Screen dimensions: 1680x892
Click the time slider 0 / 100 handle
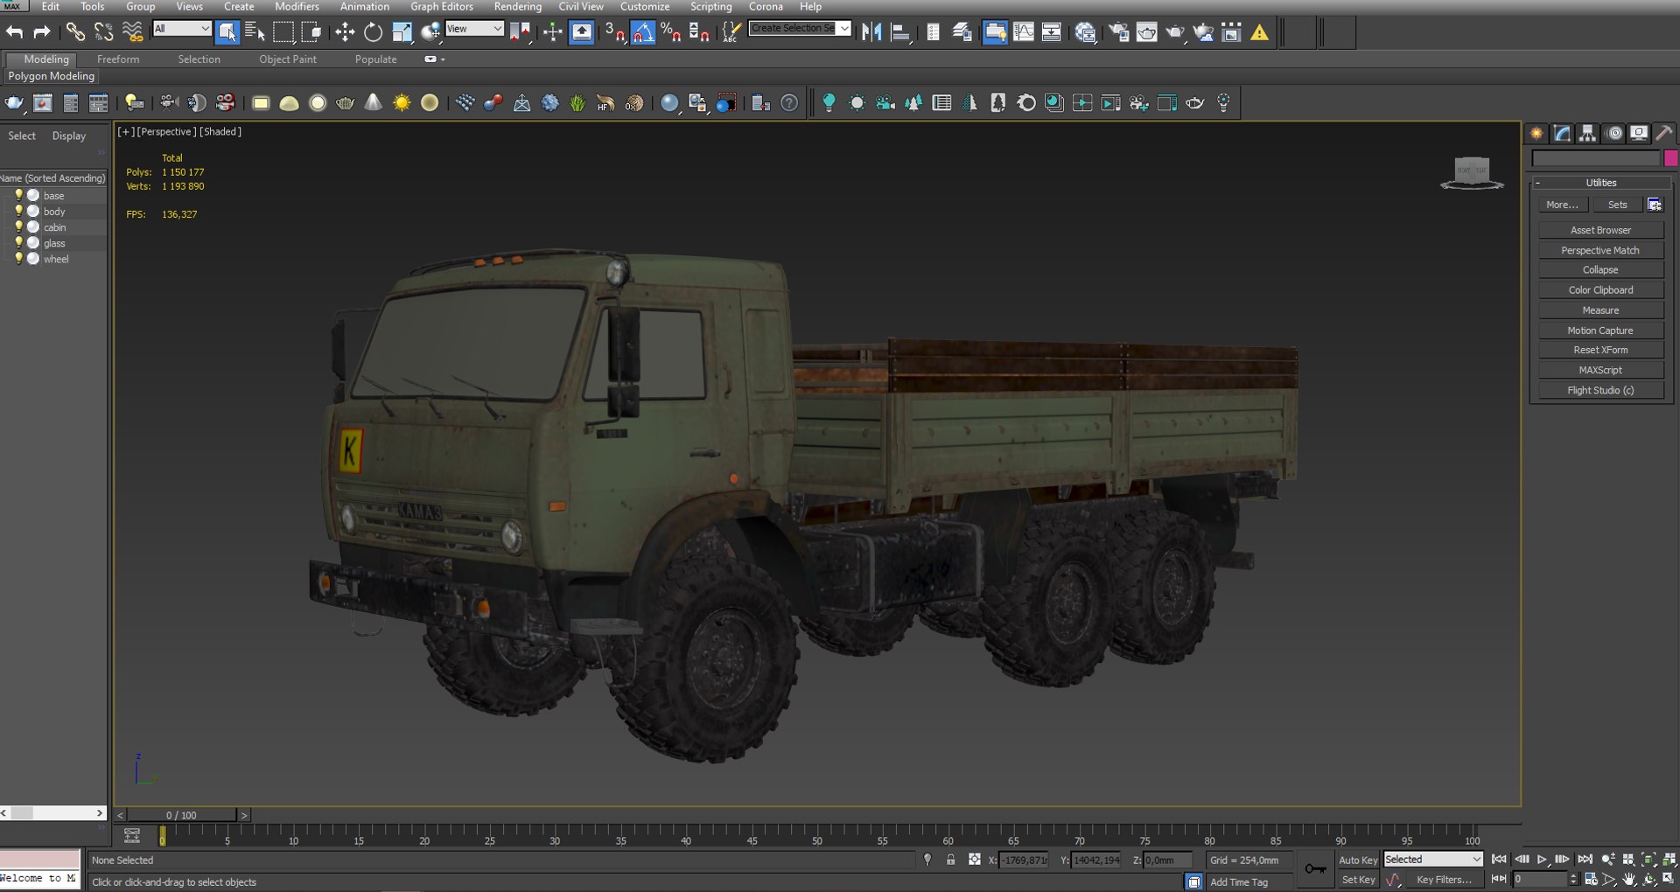[x=182, y=815]
